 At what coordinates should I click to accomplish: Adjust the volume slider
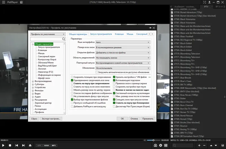pyautogui.click(x=153, y=140)
